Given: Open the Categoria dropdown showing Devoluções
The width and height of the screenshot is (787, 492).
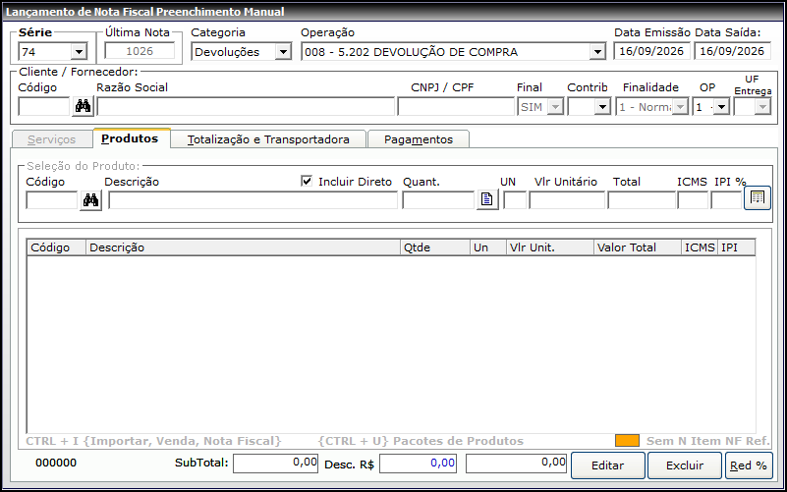Looking at the screenshot, I should click(x=283, y=52).
